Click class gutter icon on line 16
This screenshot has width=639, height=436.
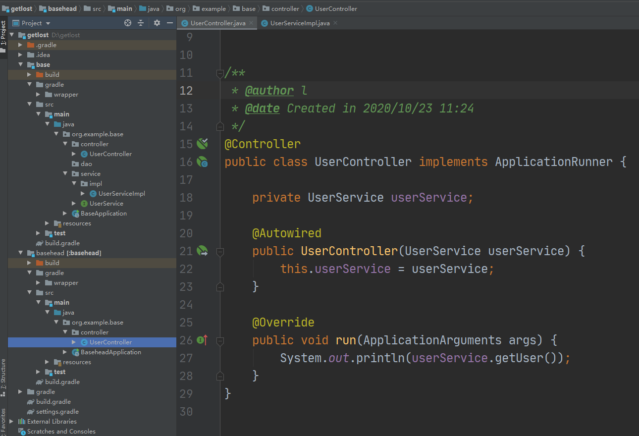202,162
